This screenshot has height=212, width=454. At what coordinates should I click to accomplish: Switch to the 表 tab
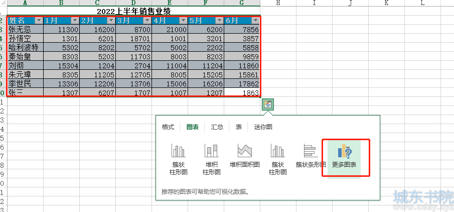pos(239,127)
